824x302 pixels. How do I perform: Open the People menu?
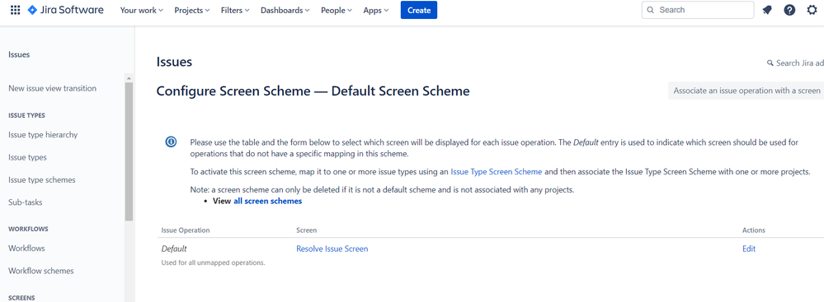337,10
